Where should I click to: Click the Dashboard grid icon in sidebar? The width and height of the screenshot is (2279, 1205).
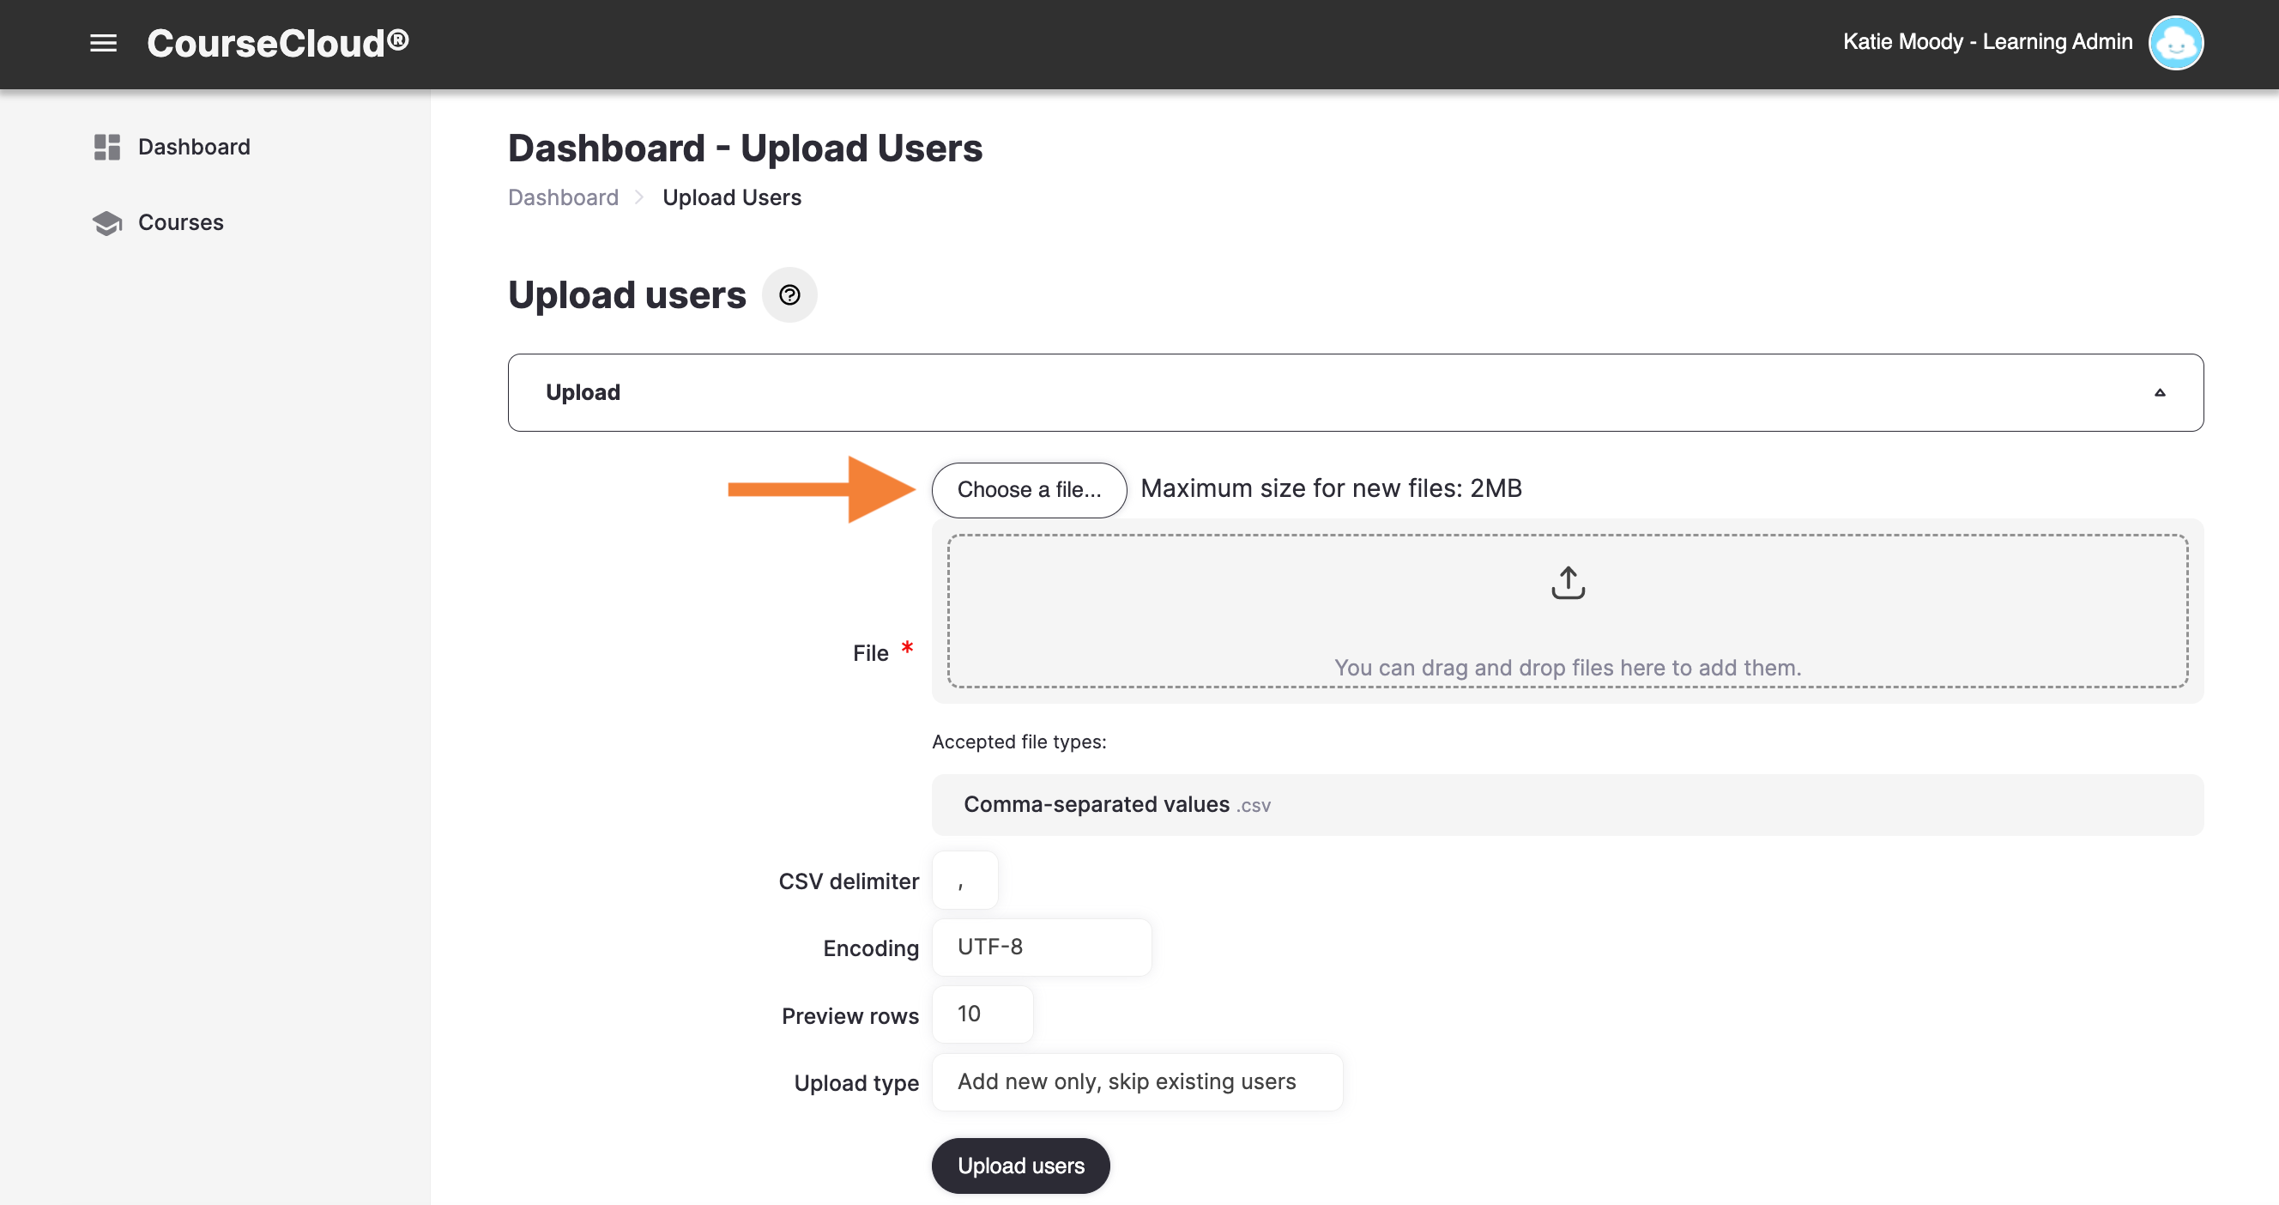coord(107,147)
